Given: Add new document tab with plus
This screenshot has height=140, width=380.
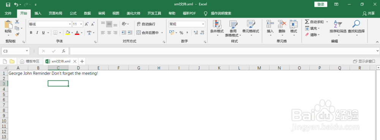Looking at the screenshot, I should click(x=82, y=61).
